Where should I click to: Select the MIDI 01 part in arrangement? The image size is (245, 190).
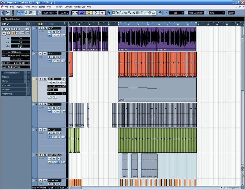tap(157, 90)
